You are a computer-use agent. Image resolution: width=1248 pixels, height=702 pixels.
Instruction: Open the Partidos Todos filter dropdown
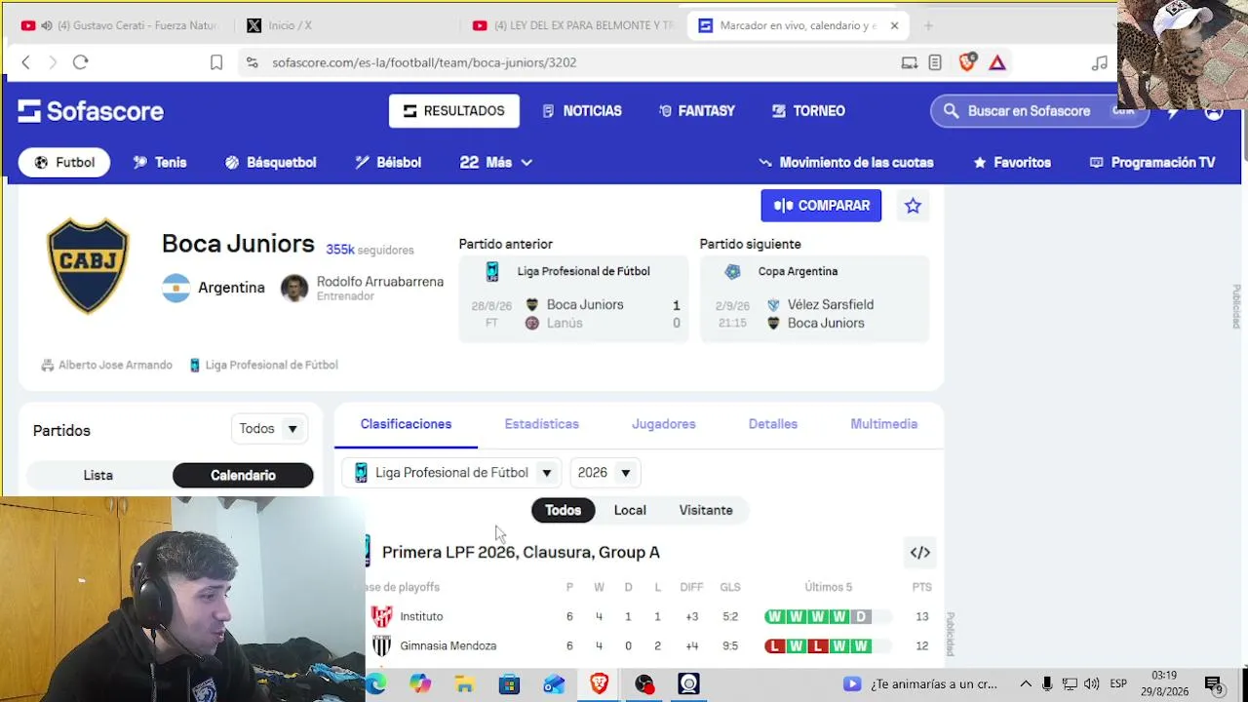(269, 429)
